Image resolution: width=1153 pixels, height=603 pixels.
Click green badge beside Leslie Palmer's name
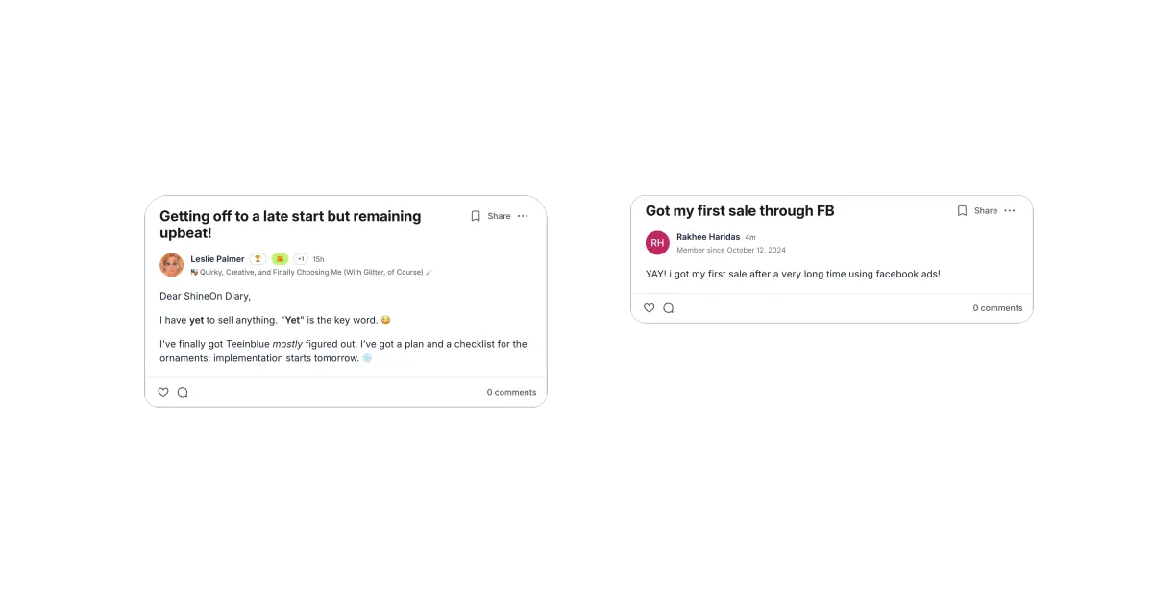click(280, 259)
